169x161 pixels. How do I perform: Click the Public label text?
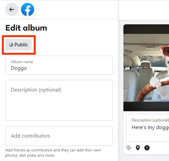21,45
